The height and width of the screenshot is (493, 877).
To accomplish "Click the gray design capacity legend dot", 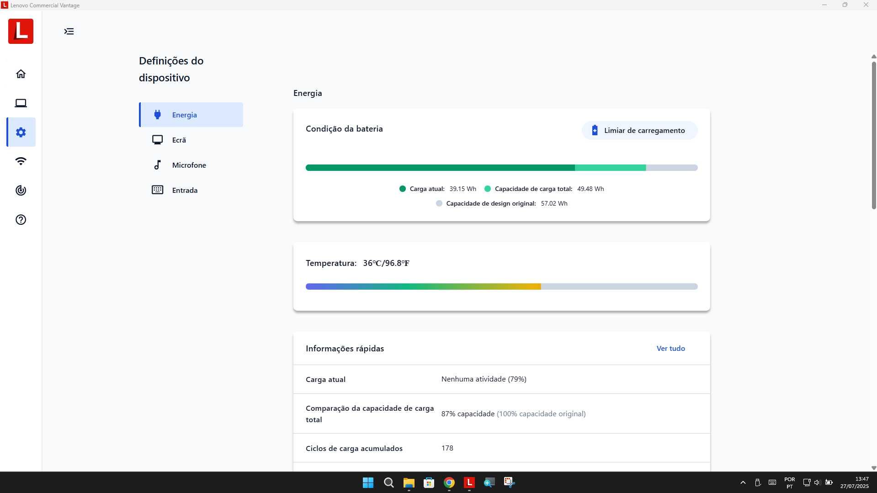I will [x=439, y=203].
